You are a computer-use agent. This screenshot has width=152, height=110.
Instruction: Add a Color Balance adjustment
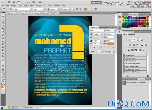tap(134, 45)
